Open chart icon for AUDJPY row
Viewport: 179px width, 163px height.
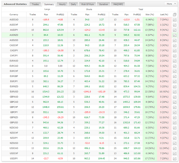point(174,30)
